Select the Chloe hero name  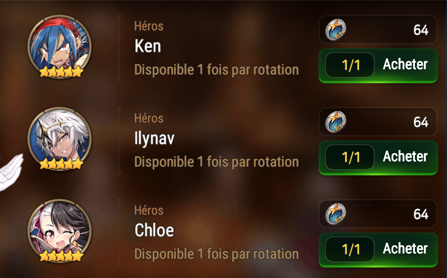[154, 230]
